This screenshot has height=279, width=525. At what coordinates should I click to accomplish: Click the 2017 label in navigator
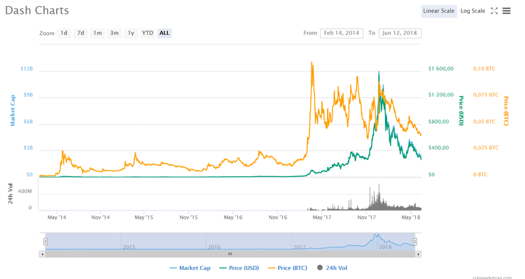pyautogui.click(x=300, y=247)
